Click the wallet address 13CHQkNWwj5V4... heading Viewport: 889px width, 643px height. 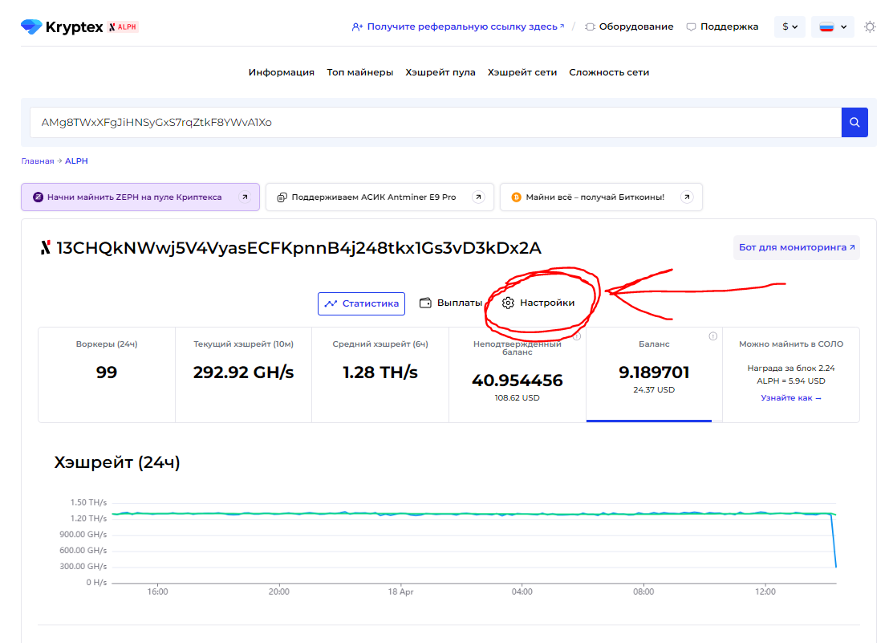coord(298,248)
